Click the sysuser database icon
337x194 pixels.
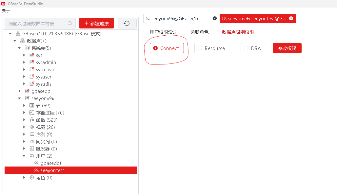point(31,77)
